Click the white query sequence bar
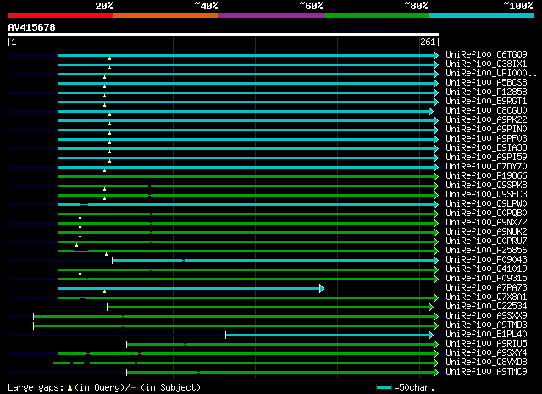Viewport: 542px width, 394px height. [224, 35]
